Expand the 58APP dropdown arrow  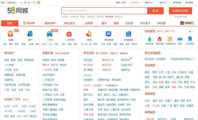click(38, 23)
